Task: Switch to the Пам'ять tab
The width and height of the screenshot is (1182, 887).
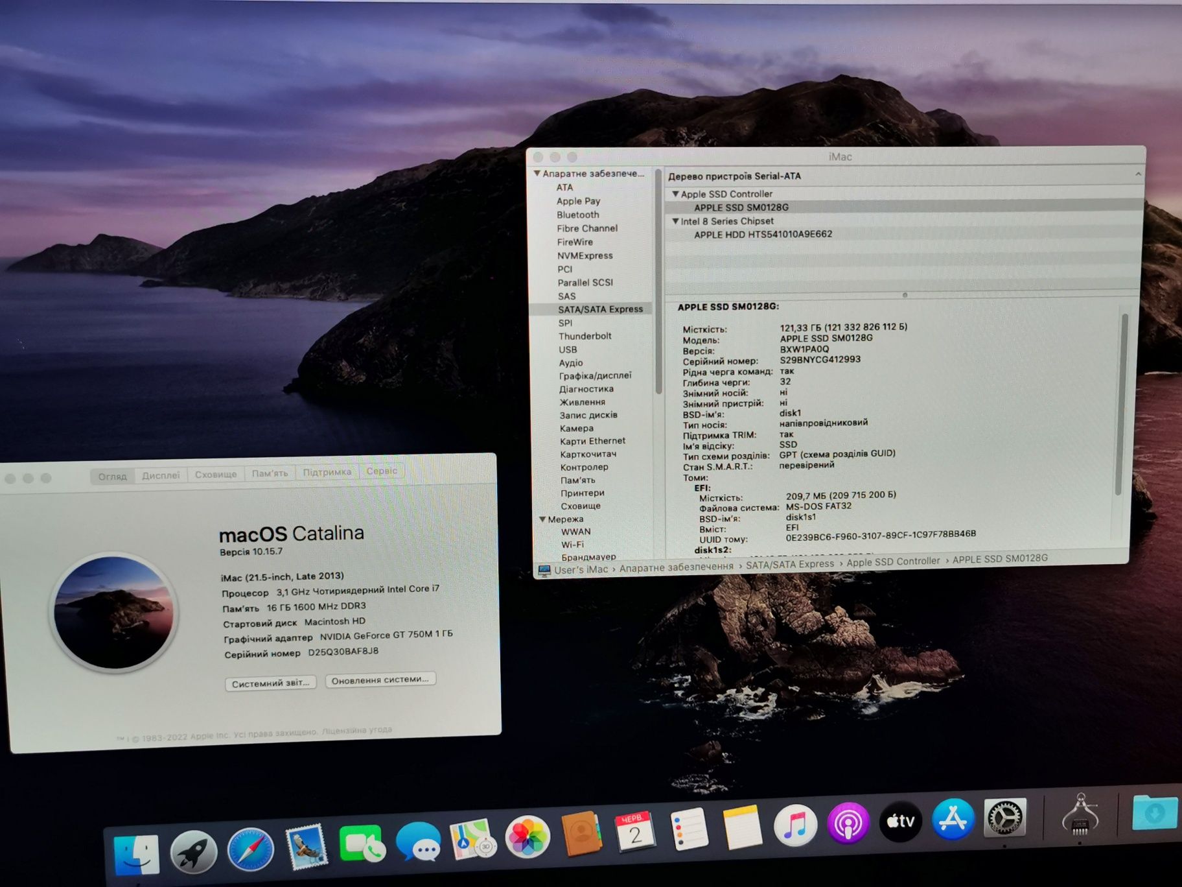Action: click(270, 473)
